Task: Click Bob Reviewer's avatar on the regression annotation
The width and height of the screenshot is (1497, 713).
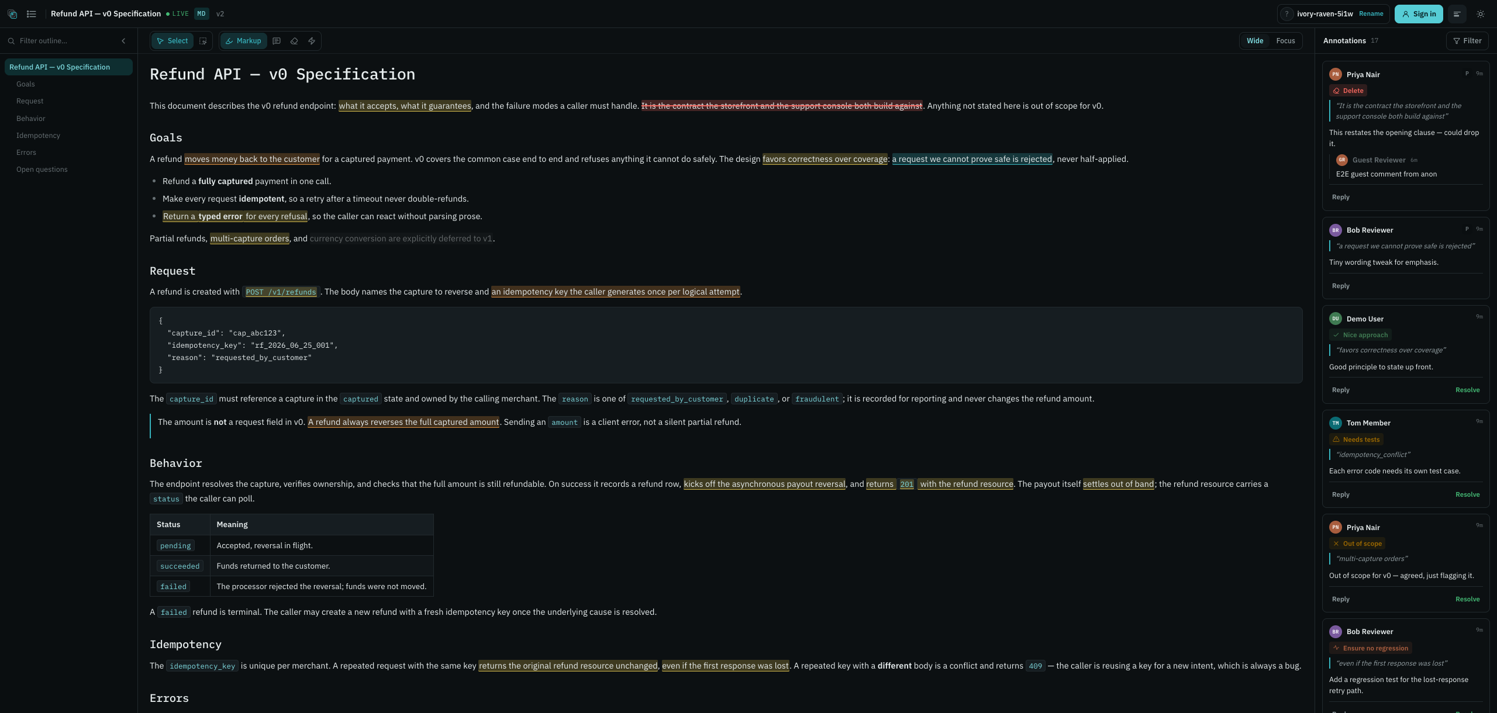Action: (1336, 632)
